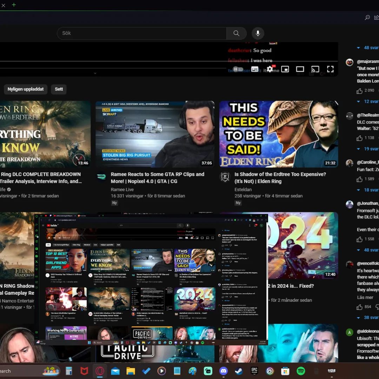Select the 'Nyligen uppladdat' filter chip
Viewport: 379px width, 379px height.
pos(25,89)
